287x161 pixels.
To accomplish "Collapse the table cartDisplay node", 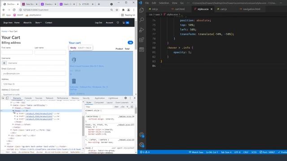I will (x=11, y=106).
